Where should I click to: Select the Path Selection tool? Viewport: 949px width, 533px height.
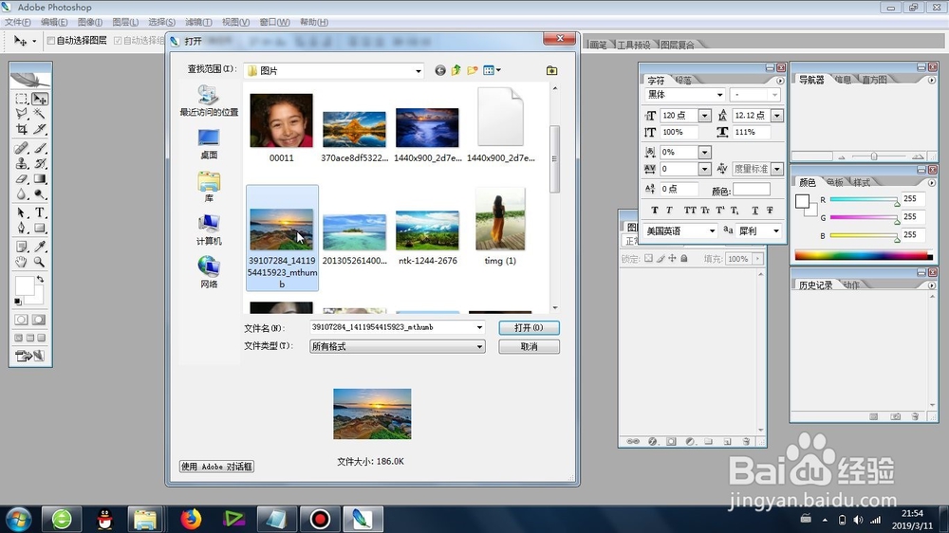22,213
